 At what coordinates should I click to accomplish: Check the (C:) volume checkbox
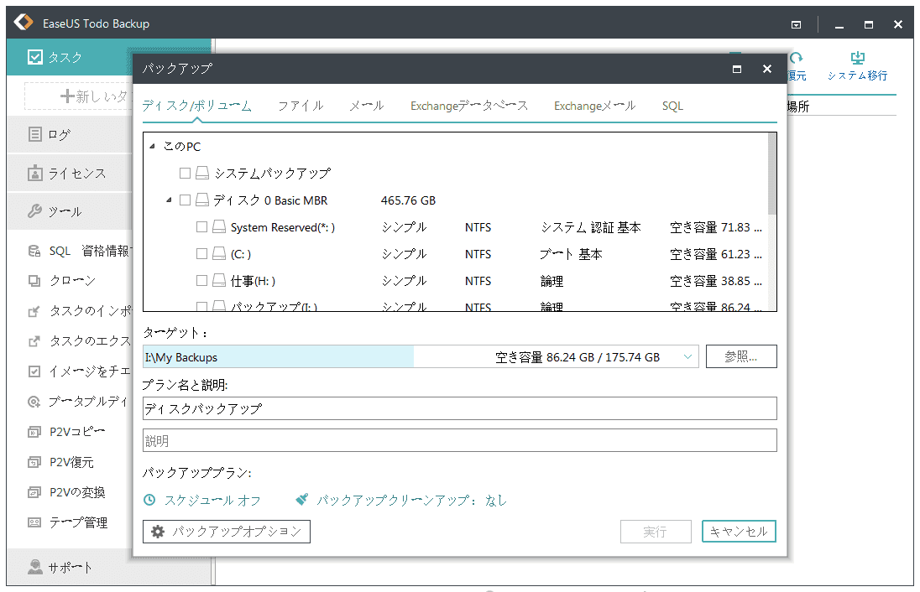coord(201,254)
